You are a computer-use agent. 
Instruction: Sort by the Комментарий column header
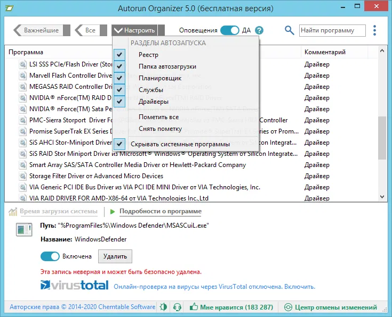(325, 52)
